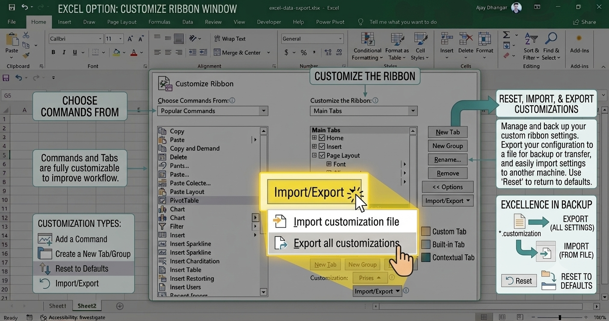609x321 pixels.
Task: Click the zoom slider in status bar
Action: click(560, 318)
